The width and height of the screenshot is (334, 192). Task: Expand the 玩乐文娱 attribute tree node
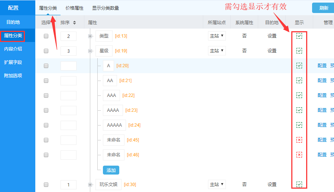tap(90, 185)
